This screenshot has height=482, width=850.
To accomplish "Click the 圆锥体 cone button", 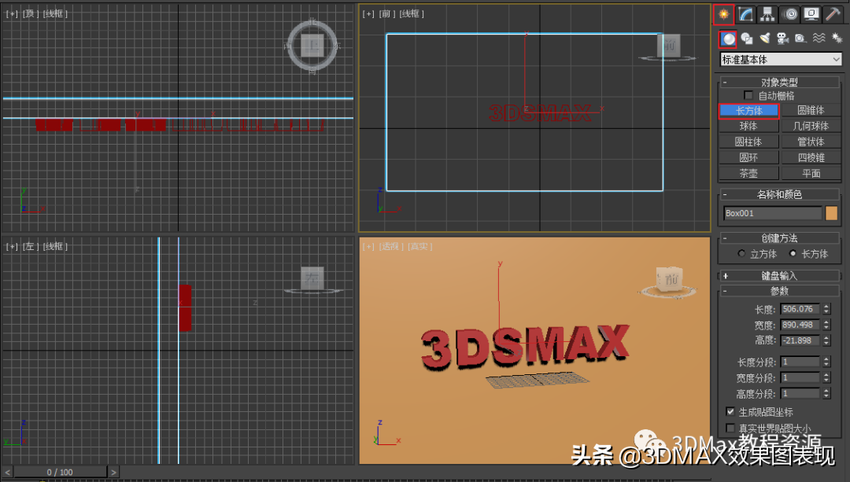I will 811,111.
